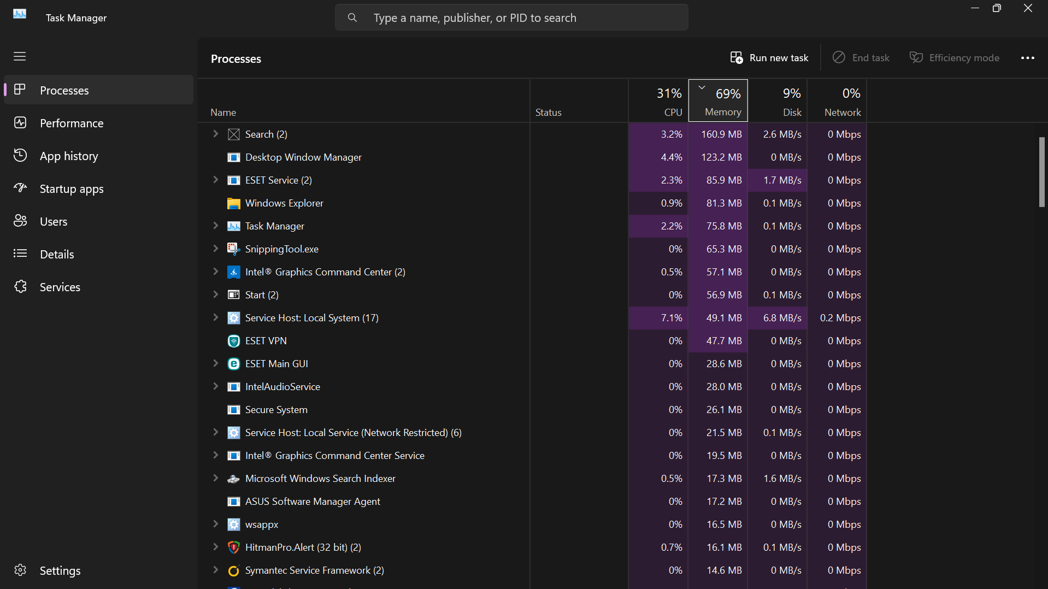Click the process list vertical scrollbar
Viewport: 1048px width, 589px height.
point(1041,172)
